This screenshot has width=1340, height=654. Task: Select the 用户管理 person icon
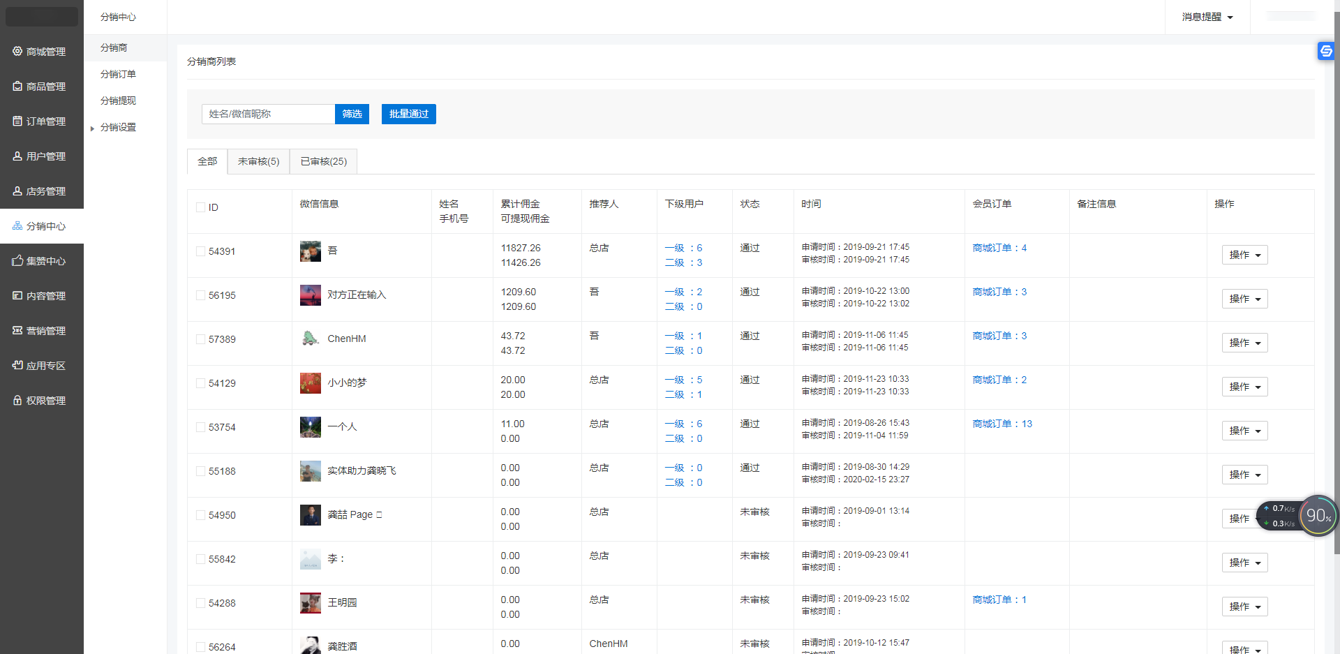tap(17, 156)
